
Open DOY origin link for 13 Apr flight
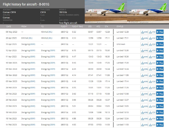33,44
